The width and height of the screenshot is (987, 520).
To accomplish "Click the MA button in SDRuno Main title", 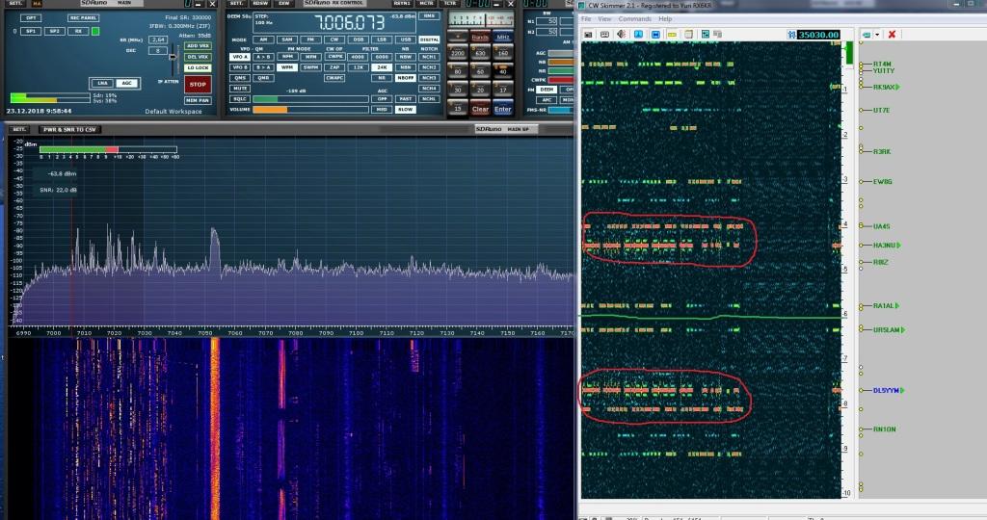I will [x=37, y=3].
